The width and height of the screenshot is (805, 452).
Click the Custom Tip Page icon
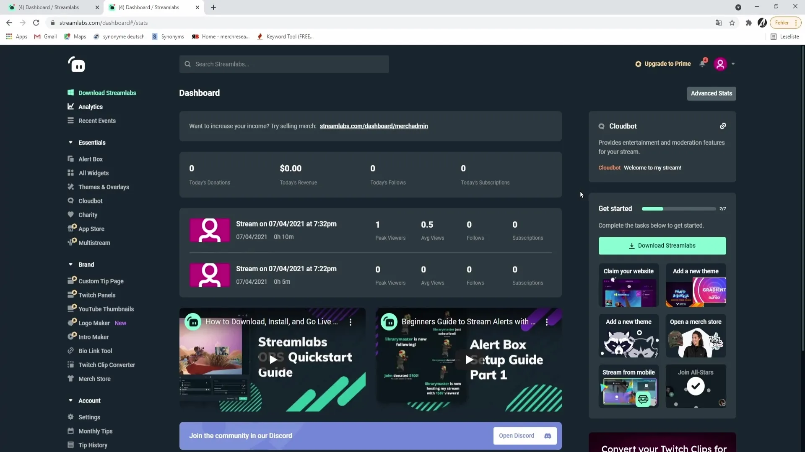click(x=72, y=280)
